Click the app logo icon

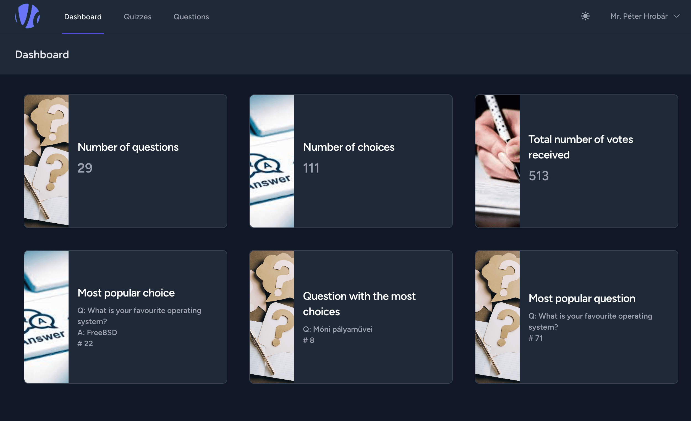click(x=27, y=16)
